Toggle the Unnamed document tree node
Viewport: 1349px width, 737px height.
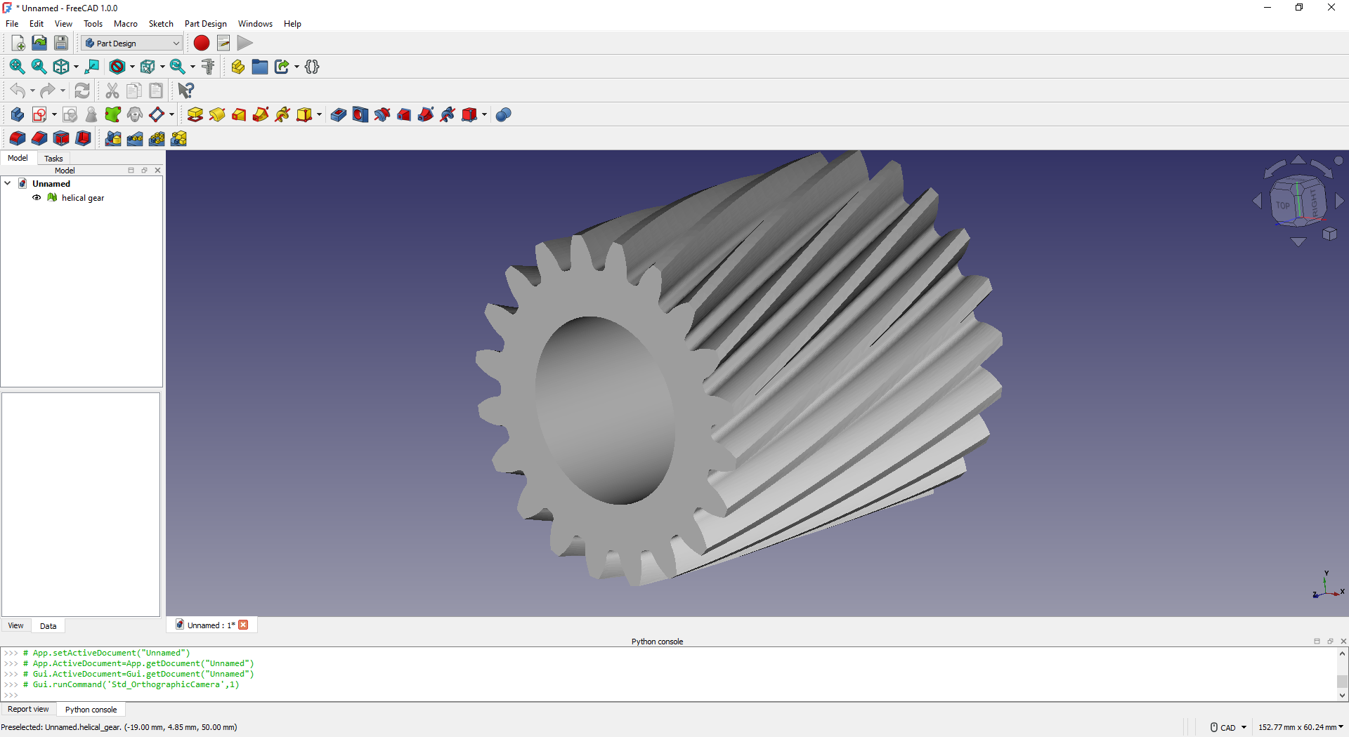click(x=8, y=184)
